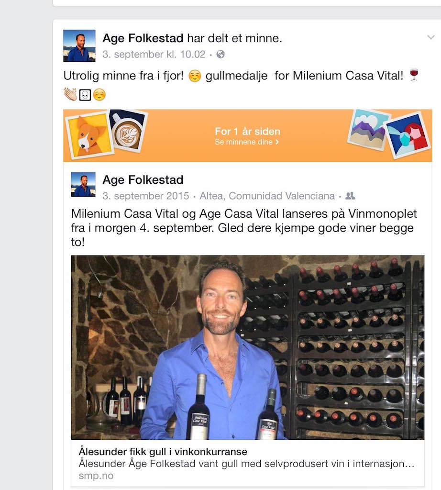Open Age Folkestad's profile picture on the top post

(79, 45)
